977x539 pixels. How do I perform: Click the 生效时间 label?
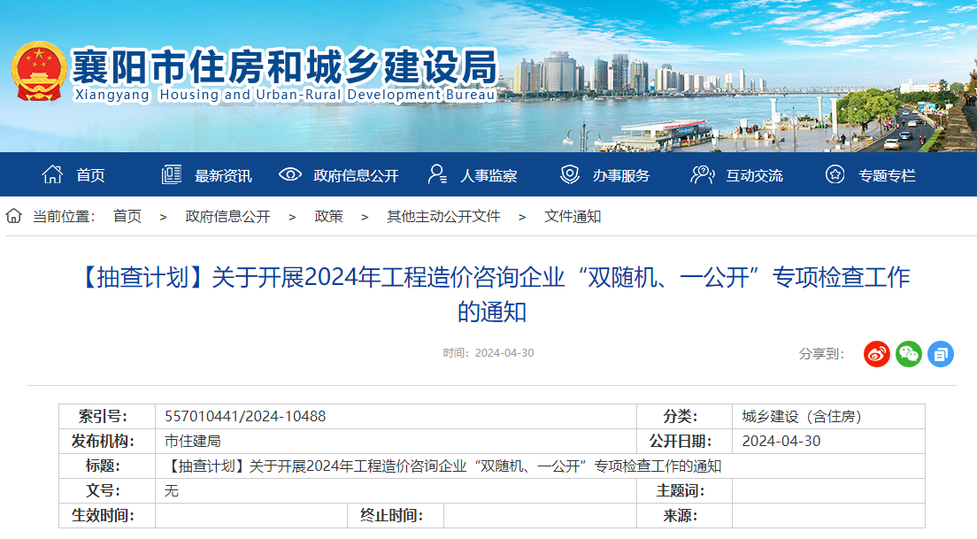click(103, 515)
